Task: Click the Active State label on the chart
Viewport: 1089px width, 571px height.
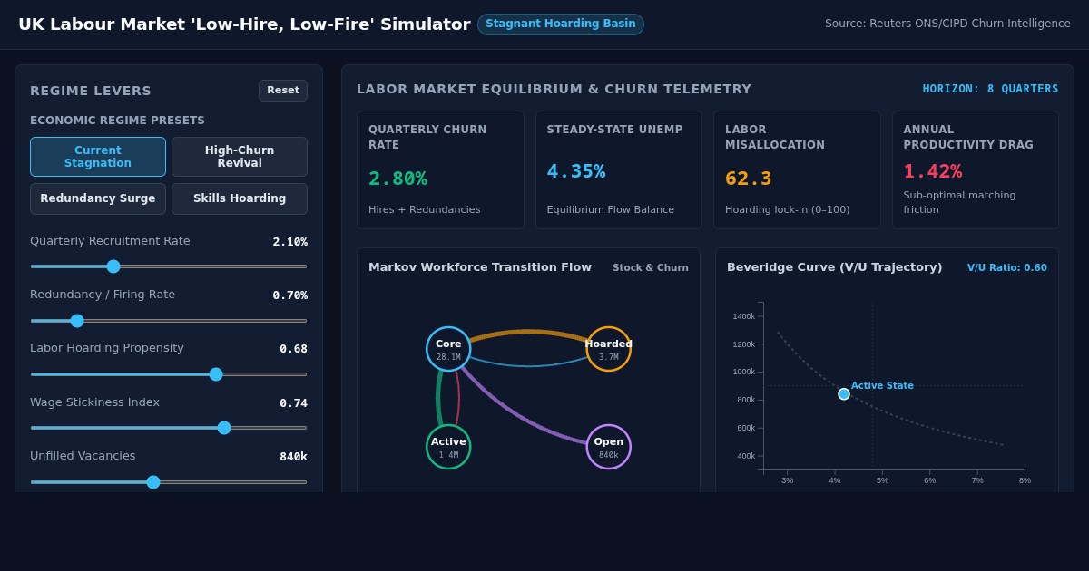Action: (x=882, y=386)
